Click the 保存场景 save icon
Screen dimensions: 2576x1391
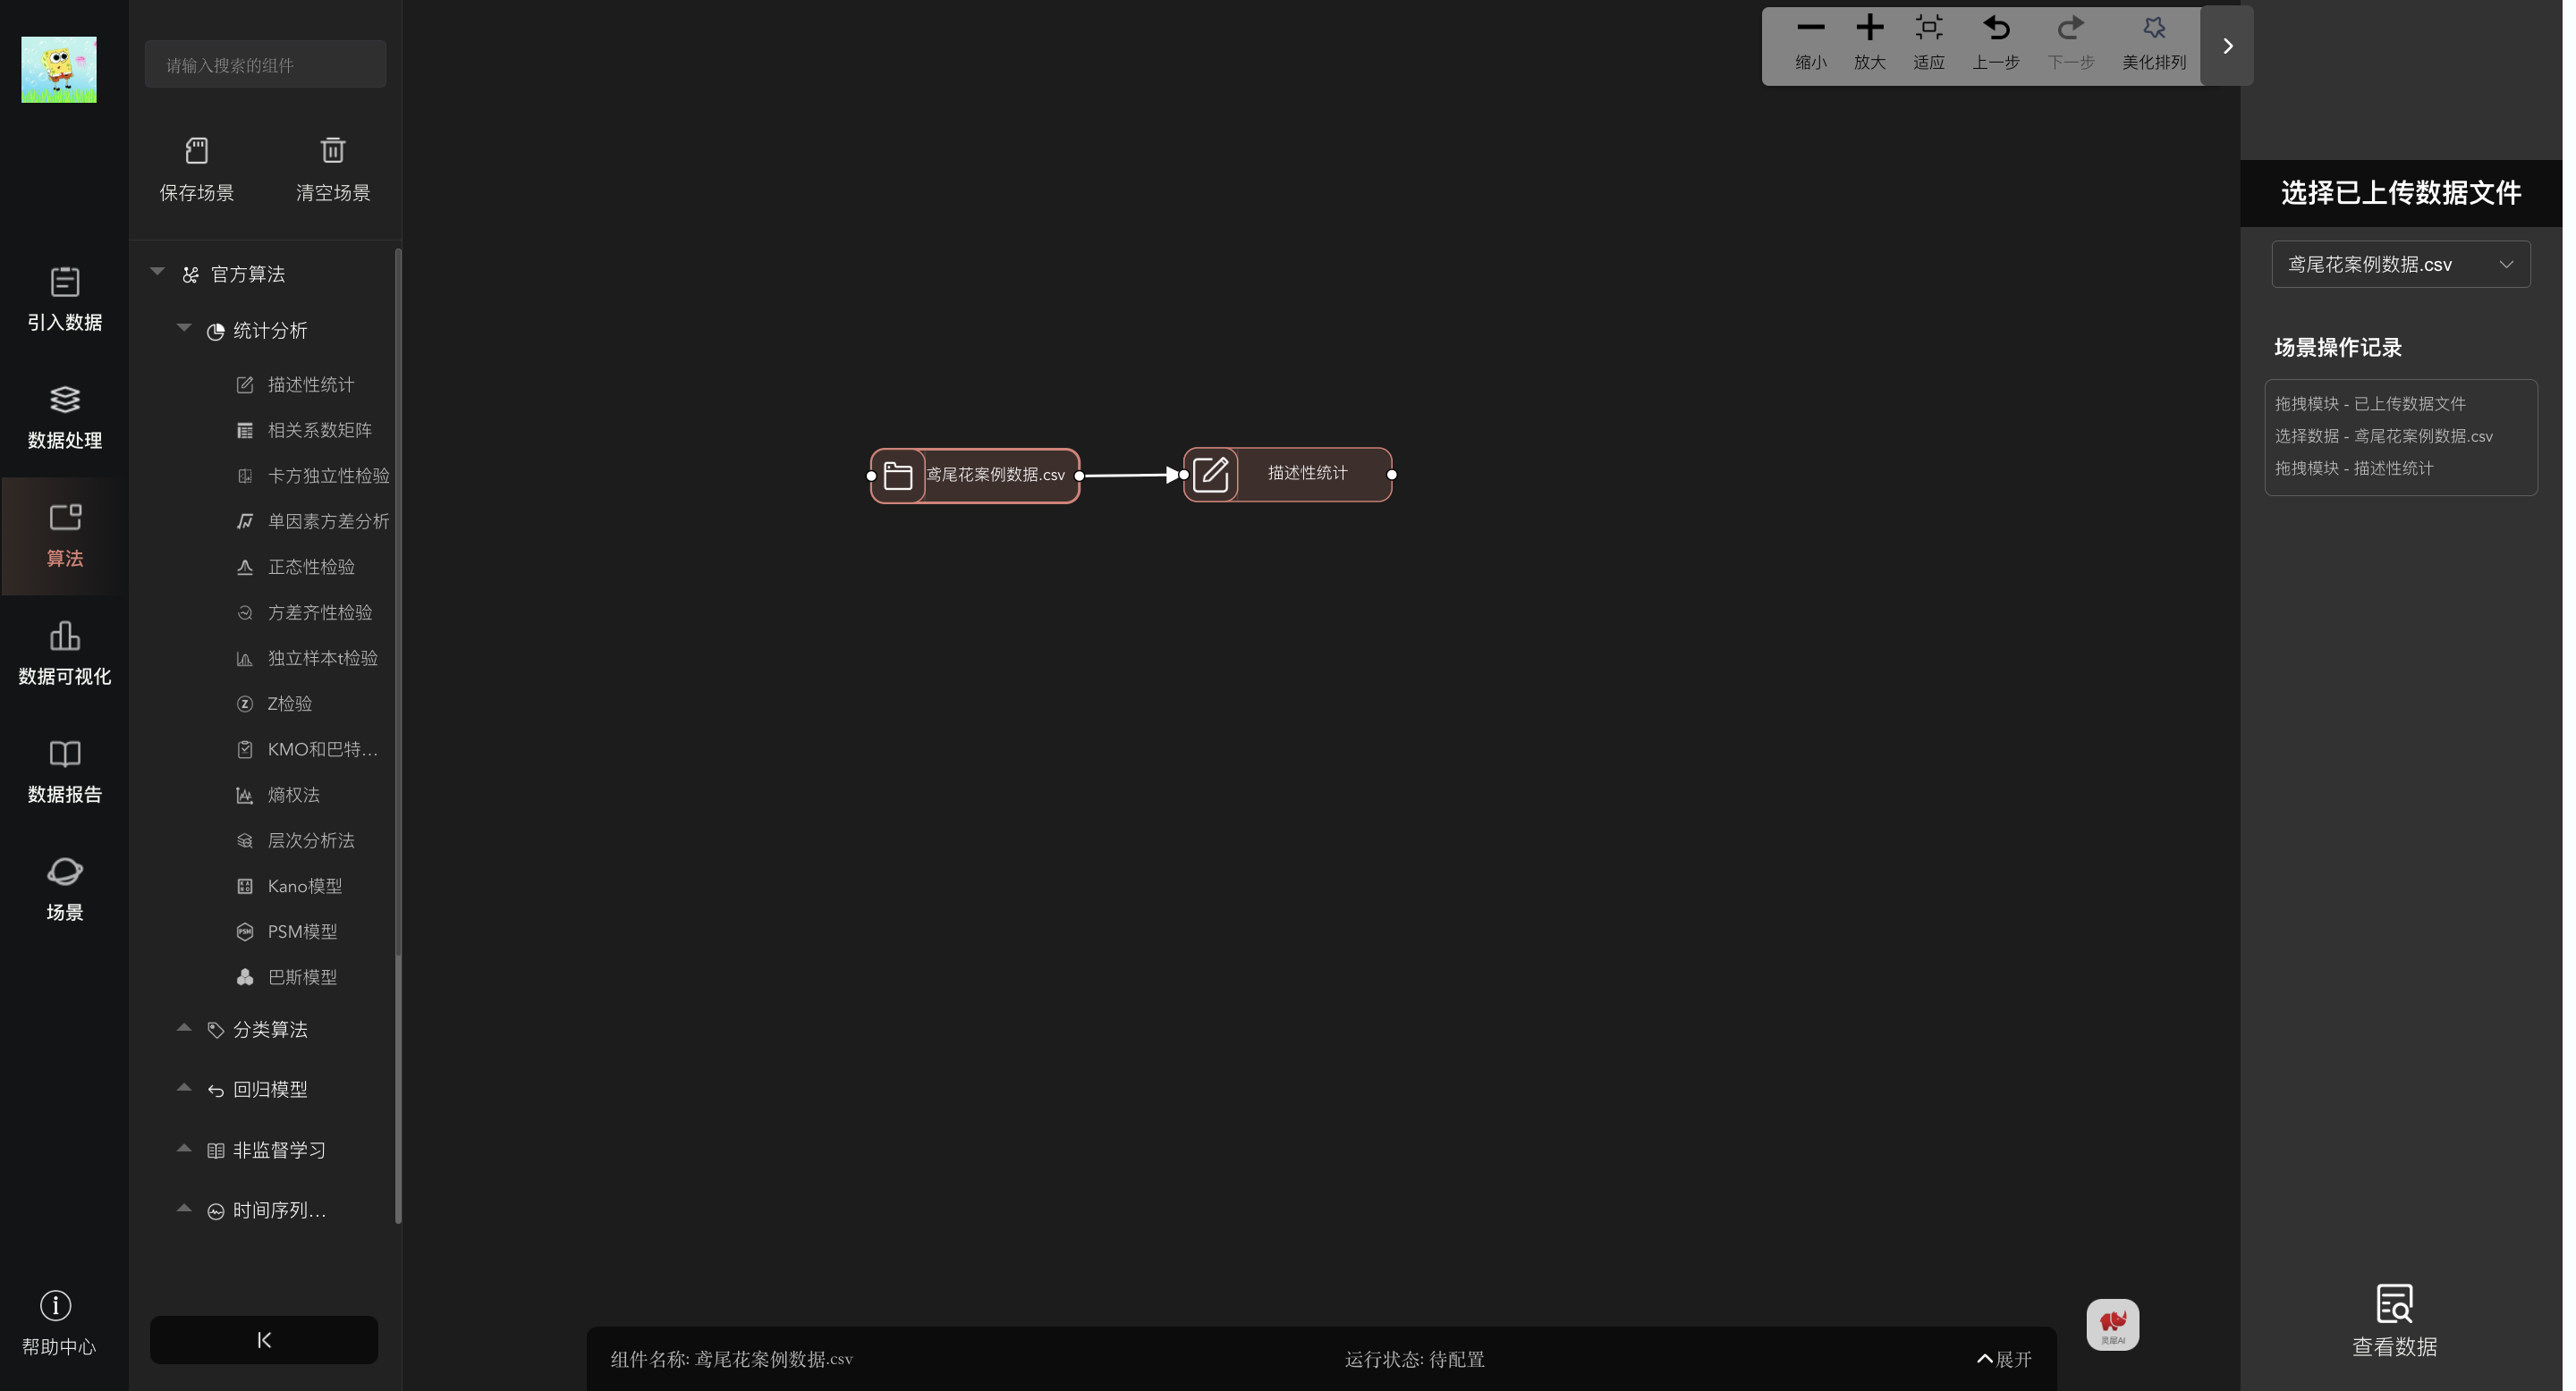[x=198, y=151]
